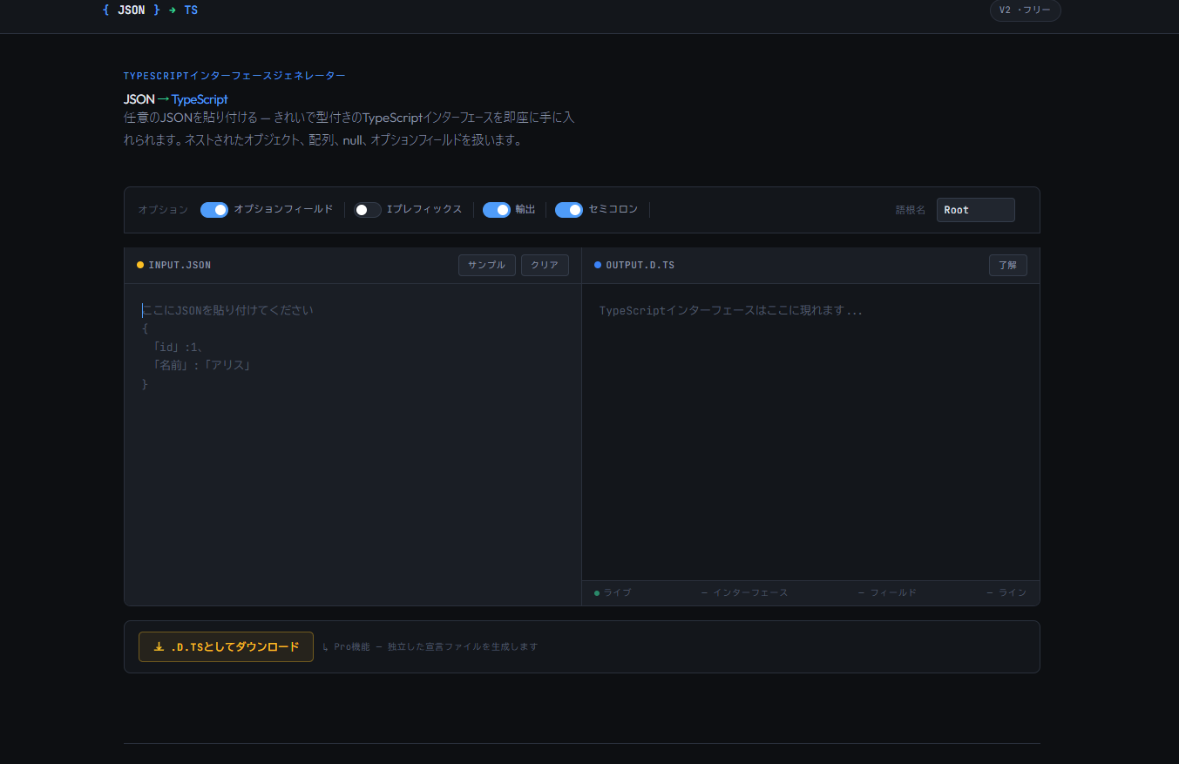Click the TYPESCRIPTインターフェースジェネレーター heading
The image size is (1179, 764).
234,76
